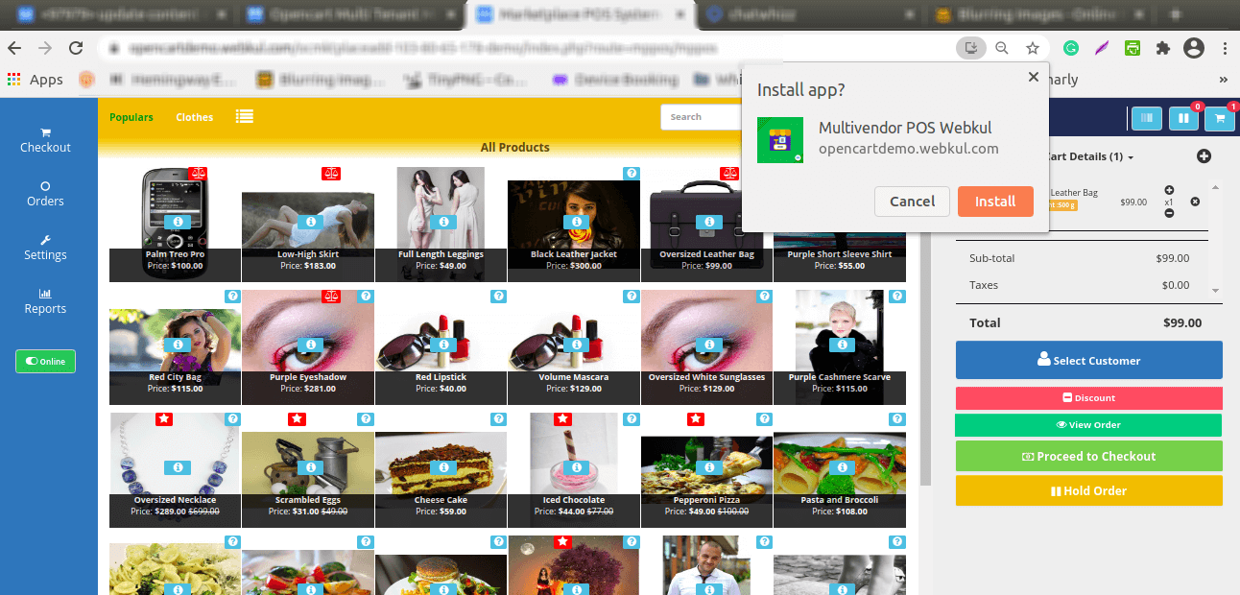This screenshot has height=595, width=1240.
Task: Click the barcode scanner icon button
Action: (1146, 118)
